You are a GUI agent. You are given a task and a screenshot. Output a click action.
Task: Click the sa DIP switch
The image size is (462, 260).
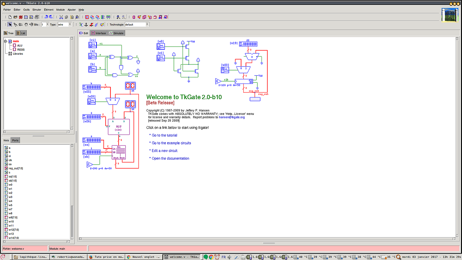coord(92,140)
